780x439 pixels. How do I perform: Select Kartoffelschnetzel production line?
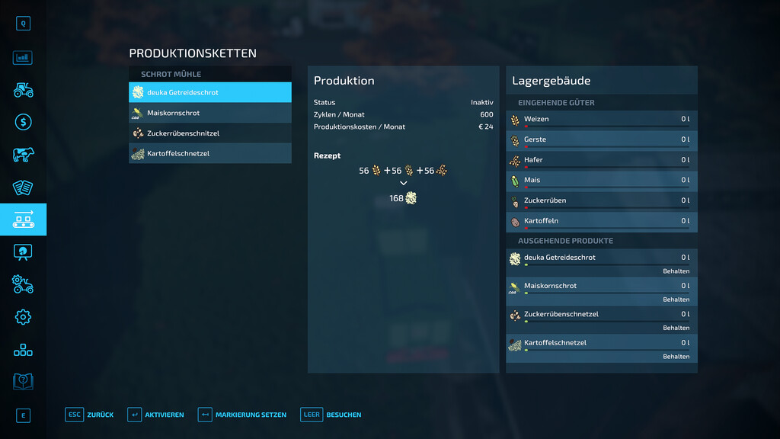pyautogui.click(x=210, y=153)
